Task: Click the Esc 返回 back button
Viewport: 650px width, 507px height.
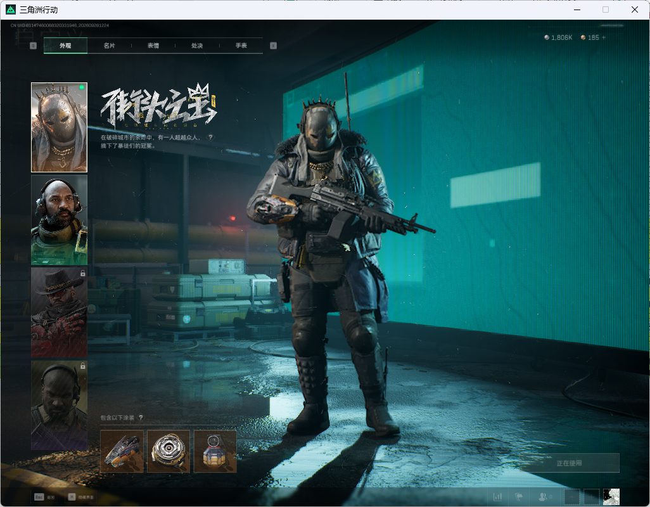Action: [x=45, y=497]
